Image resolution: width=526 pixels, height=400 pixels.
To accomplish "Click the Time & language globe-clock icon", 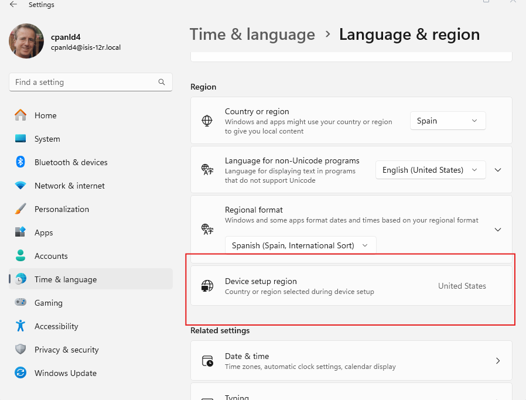I will pyautogui.click(x=21, y=279).
